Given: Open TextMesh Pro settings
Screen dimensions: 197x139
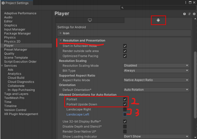Looking at the screenshot, I should pyautogui.click(x=14, y=98).
